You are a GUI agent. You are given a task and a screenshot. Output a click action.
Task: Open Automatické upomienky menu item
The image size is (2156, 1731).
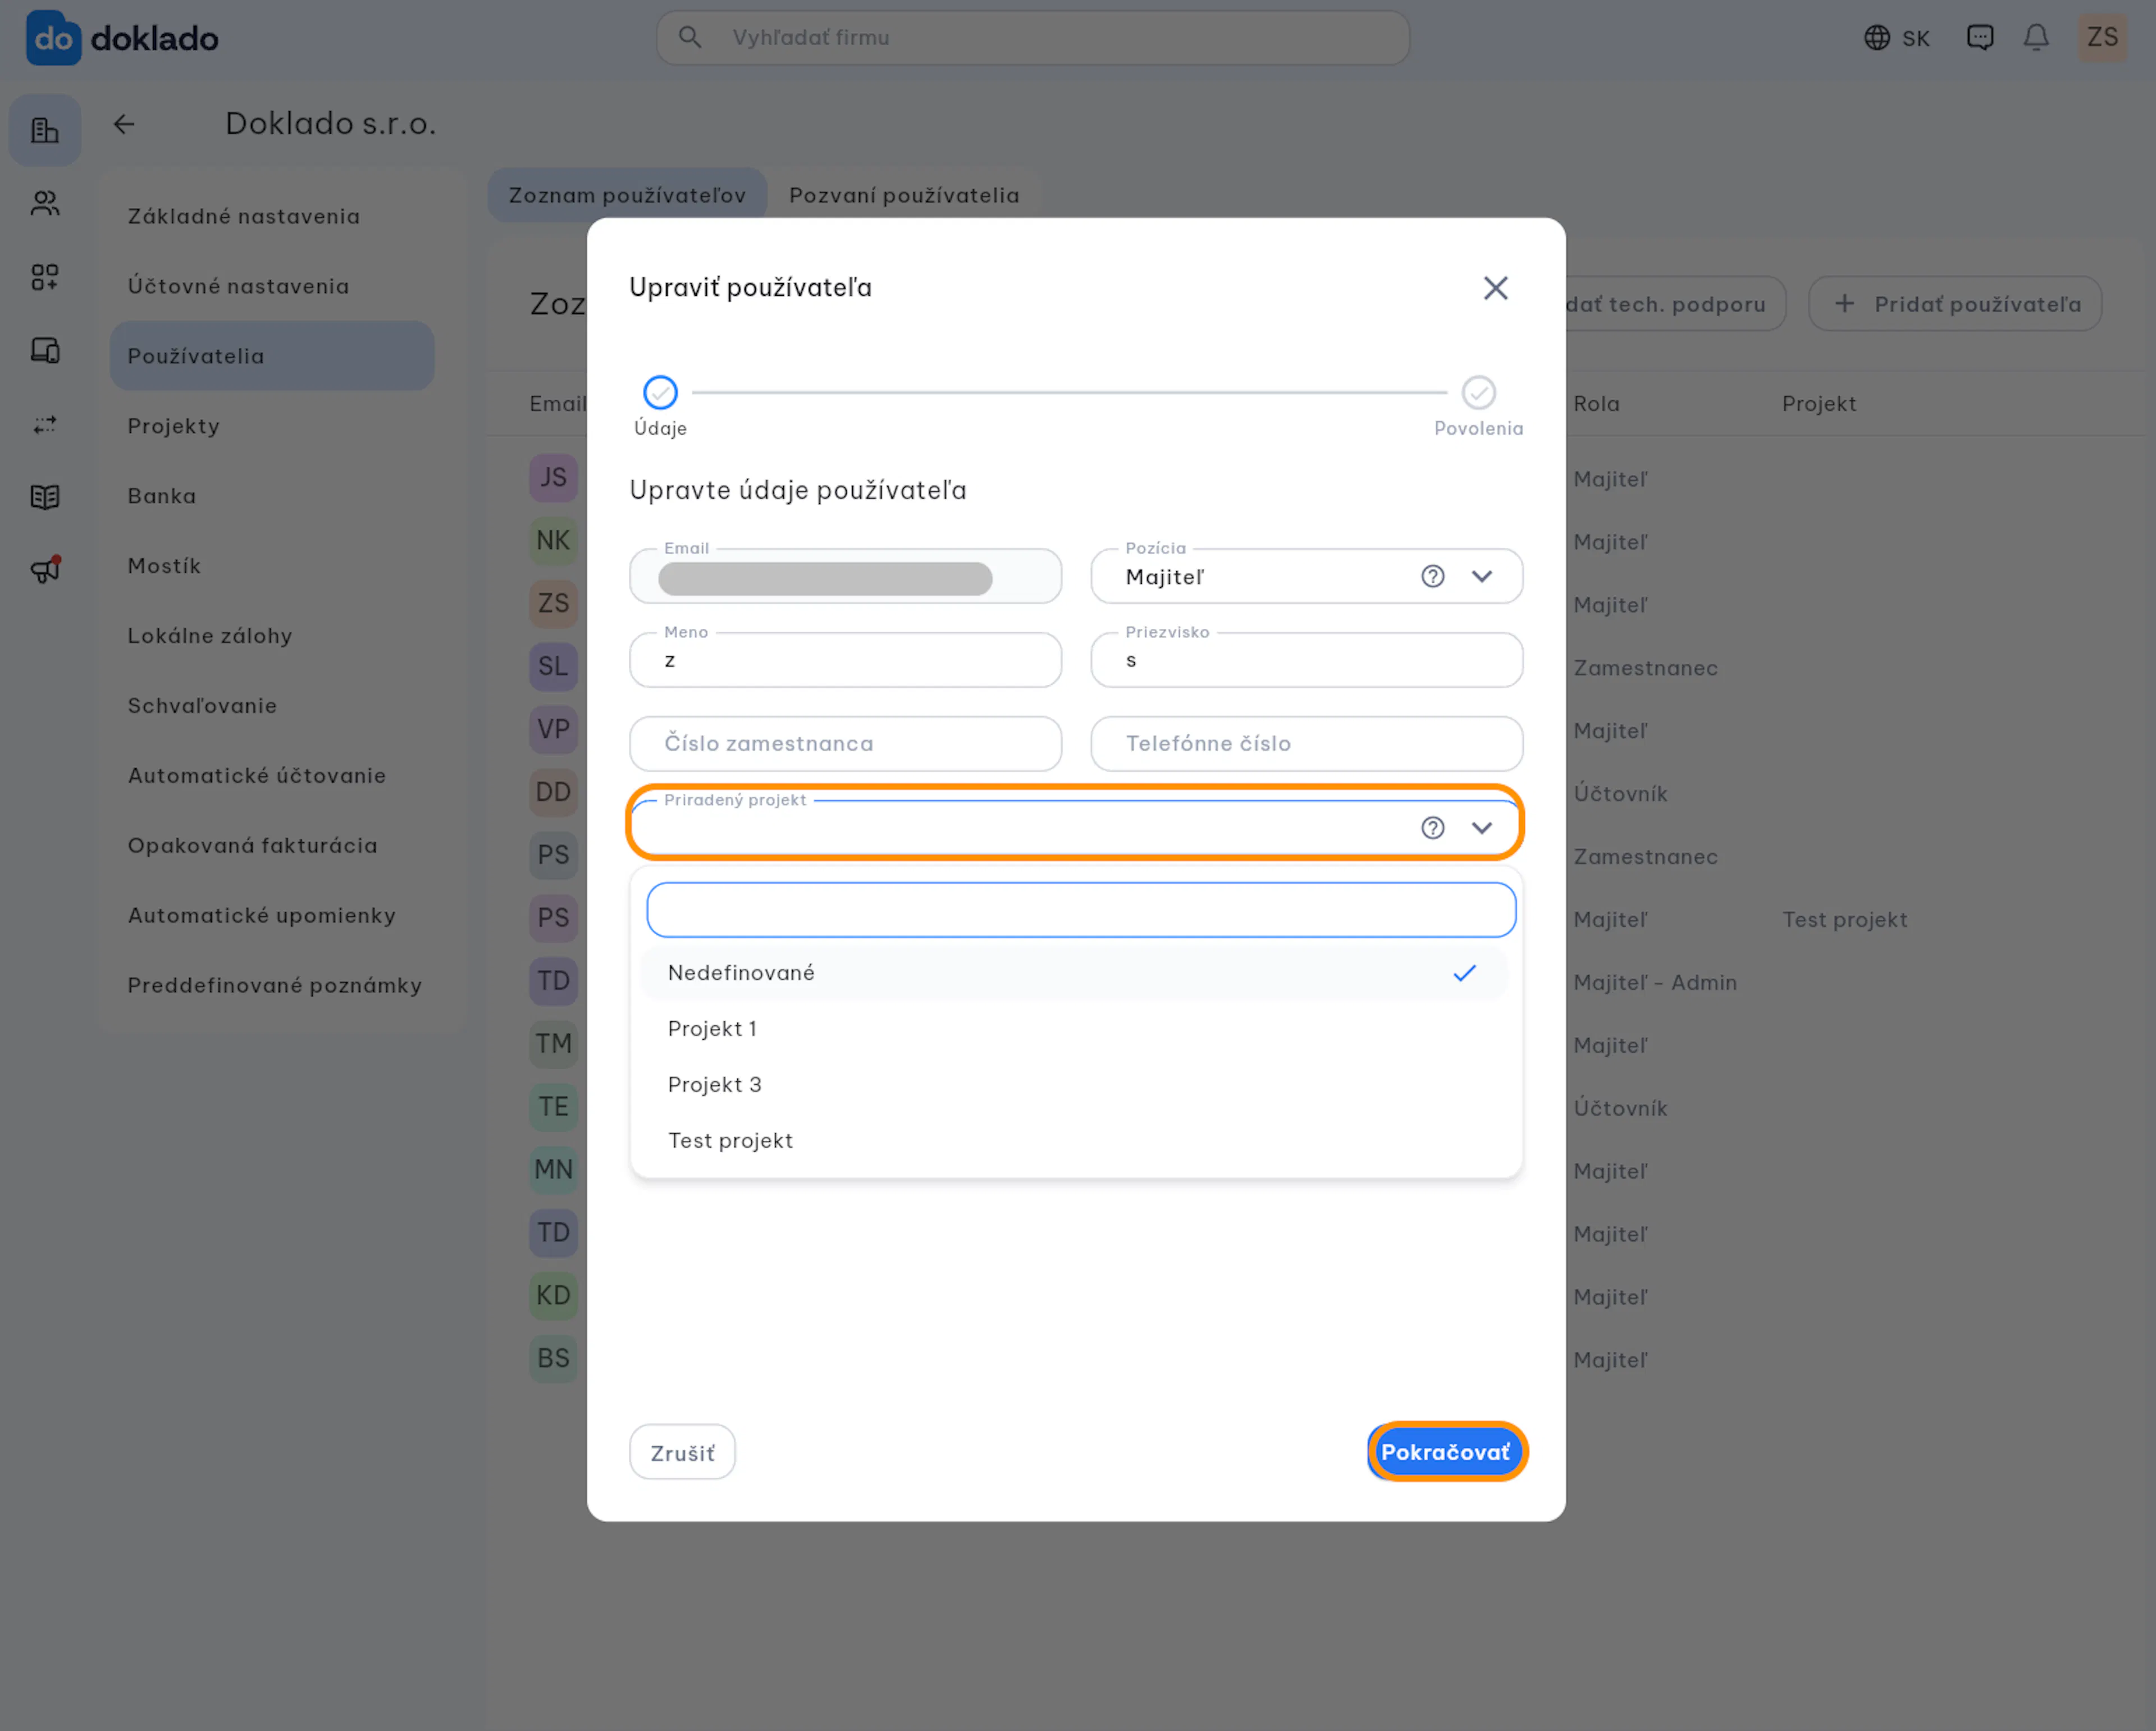tap(272, 916)
